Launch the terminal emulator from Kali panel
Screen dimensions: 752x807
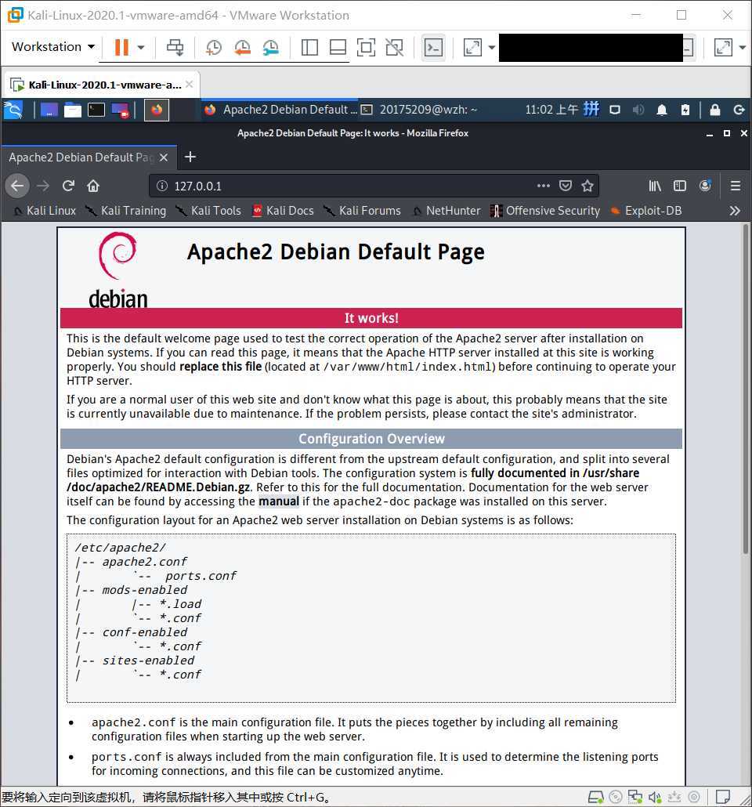point(96,110)
